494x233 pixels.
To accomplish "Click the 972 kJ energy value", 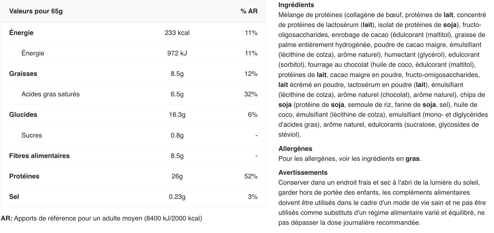I will [177, 53].
